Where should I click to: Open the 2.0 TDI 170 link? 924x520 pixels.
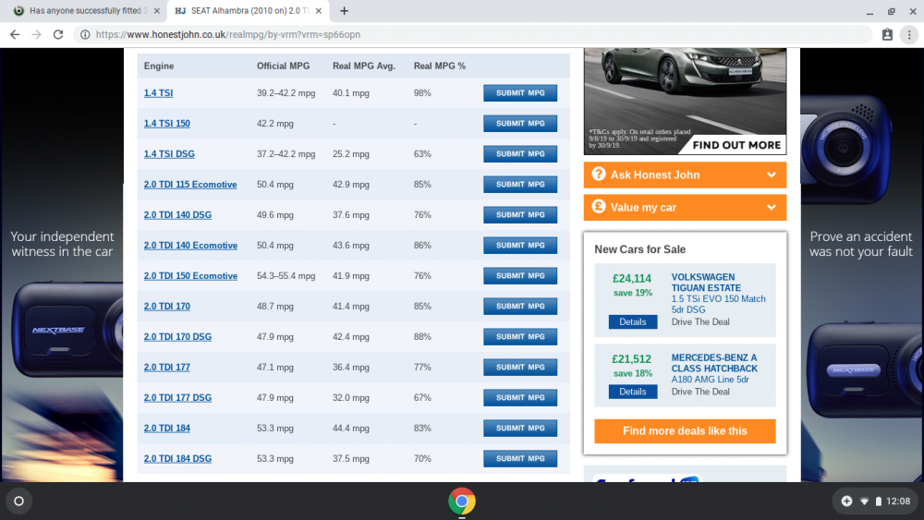coord(166,307)
